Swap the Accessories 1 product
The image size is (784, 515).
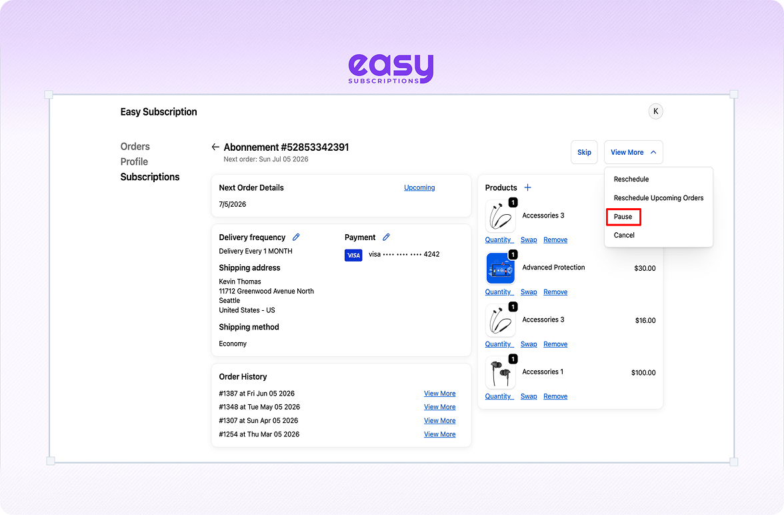(529, 396)
